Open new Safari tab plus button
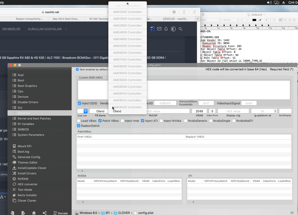Viewport: 298px width, 215px height. point(198,19)
